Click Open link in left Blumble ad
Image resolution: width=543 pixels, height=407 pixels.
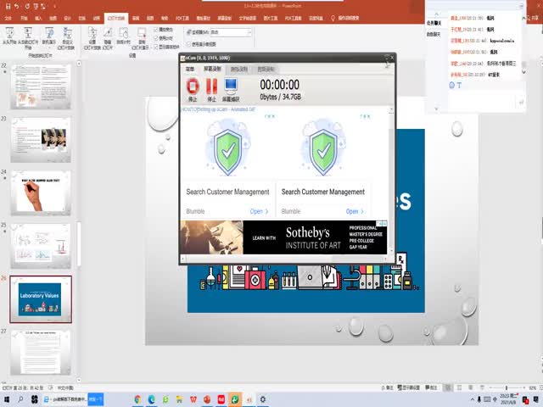pos(259,211)
